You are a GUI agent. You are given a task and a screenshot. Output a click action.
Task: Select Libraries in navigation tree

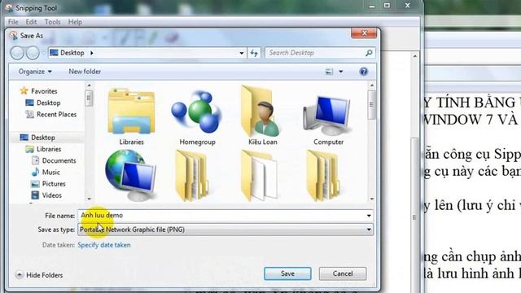pyautogui.click(x=43, y=149)
